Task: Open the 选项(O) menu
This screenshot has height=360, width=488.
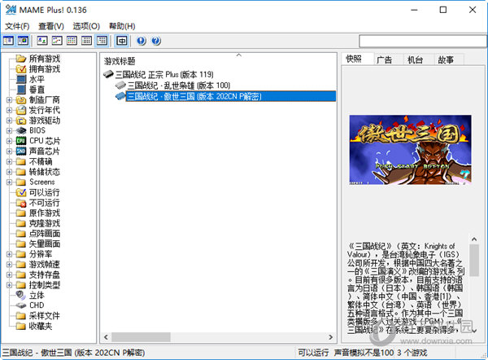Action: pos(86,26)
